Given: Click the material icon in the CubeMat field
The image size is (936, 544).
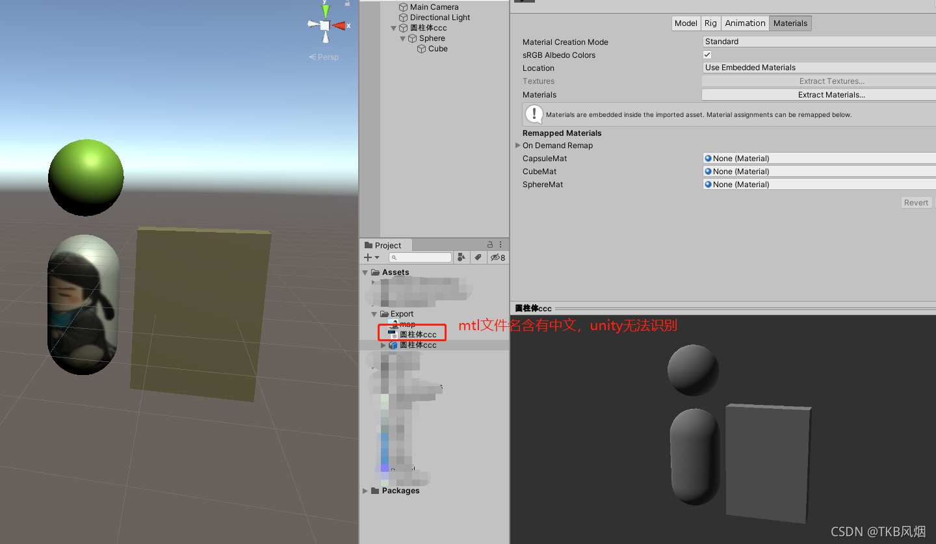Looking at the screenshot, I should click(708, 171).
